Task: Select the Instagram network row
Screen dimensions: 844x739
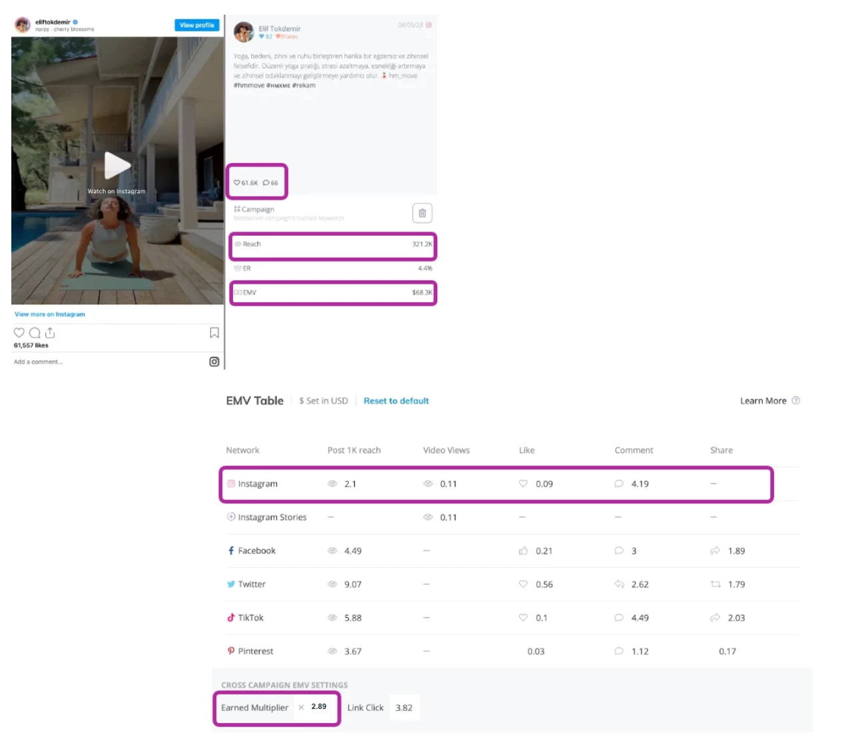Action: [x=496, y=484]
